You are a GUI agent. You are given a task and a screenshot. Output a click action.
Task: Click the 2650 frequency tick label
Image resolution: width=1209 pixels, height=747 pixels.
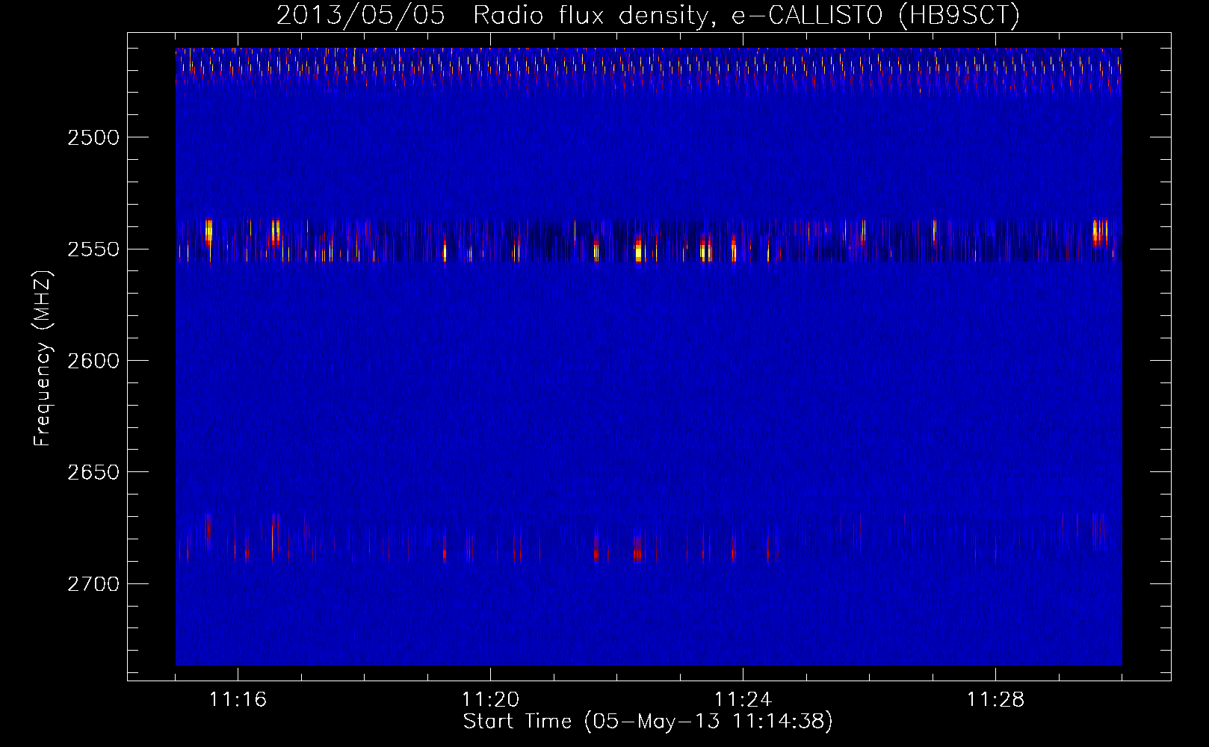point(93,472)
